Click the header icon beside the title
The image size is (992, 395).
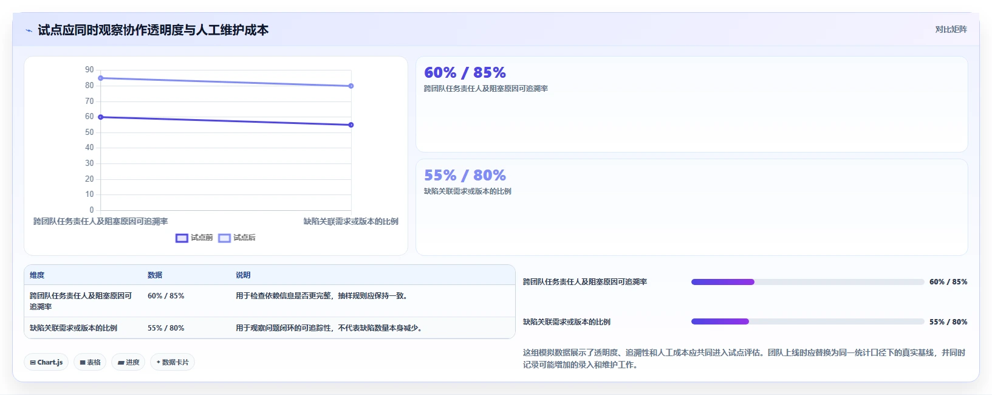29,30
